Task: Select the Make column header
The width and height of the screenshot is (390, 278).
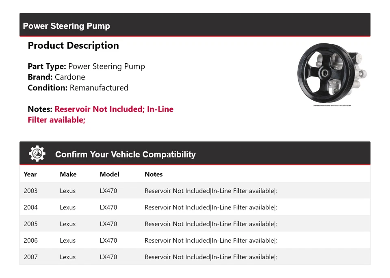Action: click(x=68, y=174)
